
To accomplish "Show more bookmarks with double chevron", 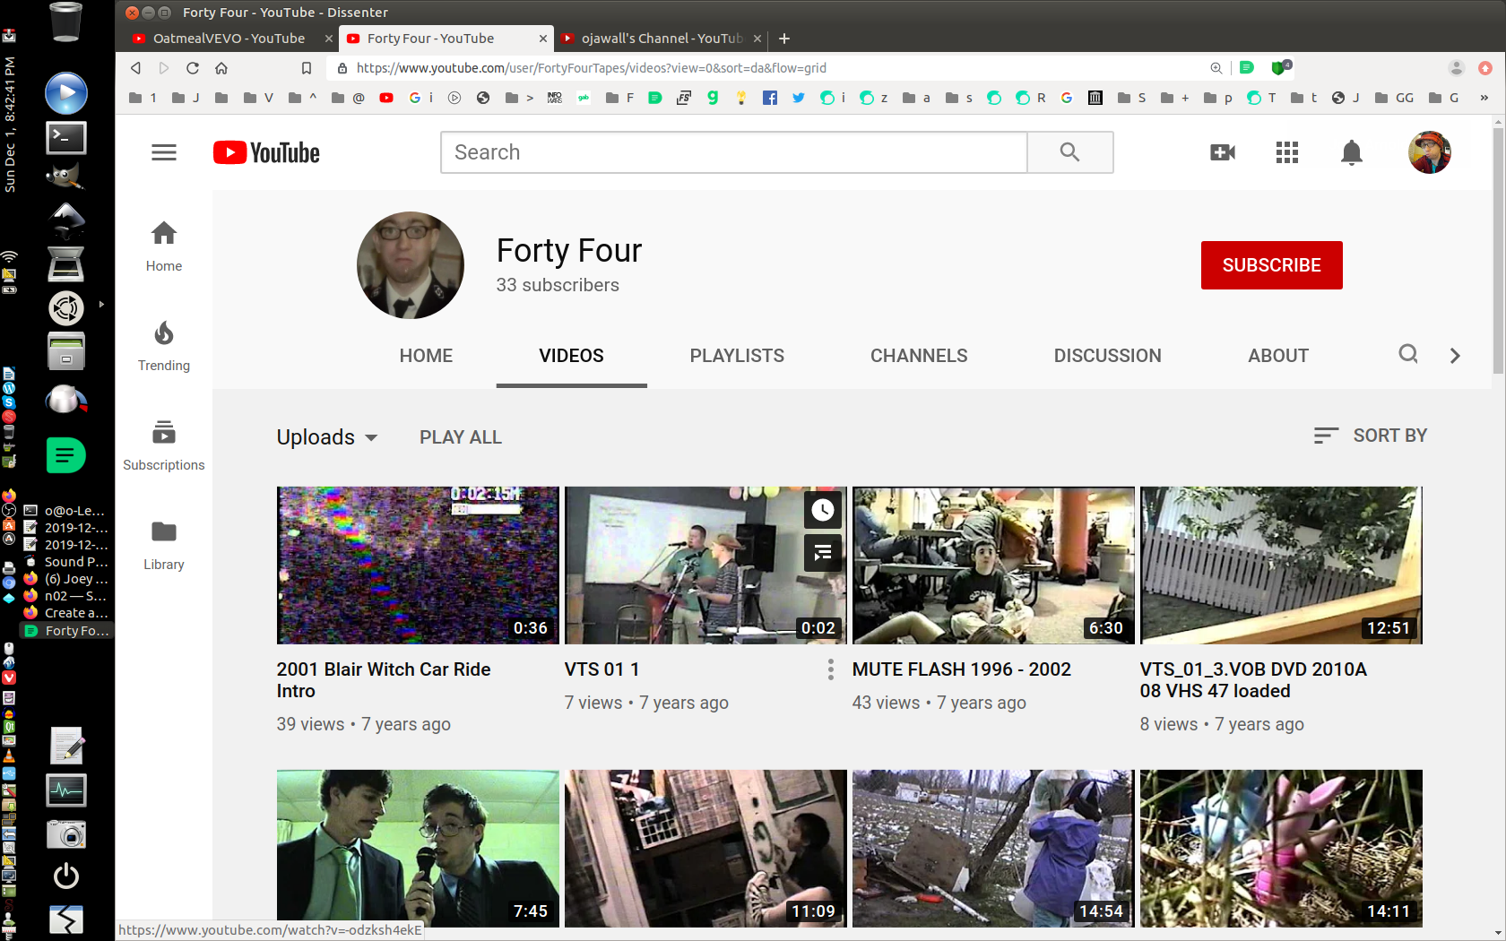I will (x=1484, y=98).
